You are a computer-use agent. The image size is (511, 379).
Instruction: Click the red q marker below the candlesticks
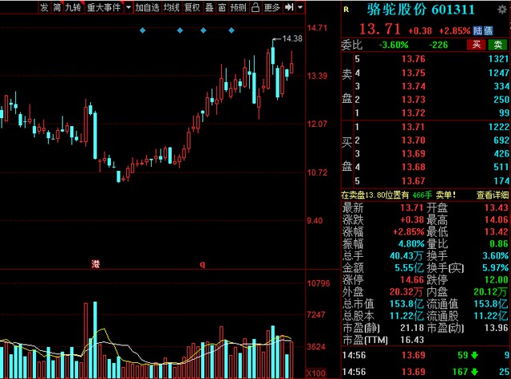(202, 263)
